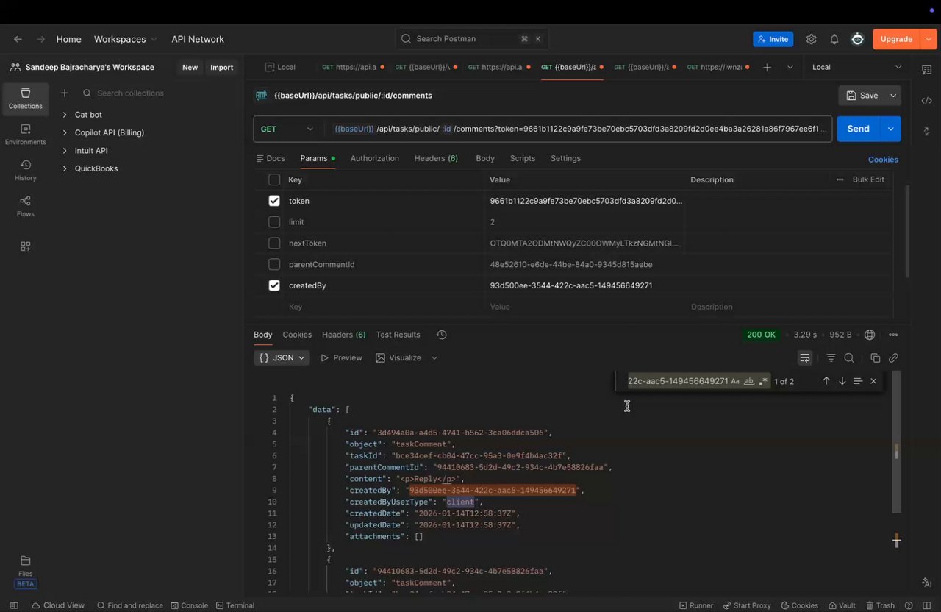This screenshot has height=612, width=941.
Task: Switch to the Authorization tab
Action: coord(374,158)
